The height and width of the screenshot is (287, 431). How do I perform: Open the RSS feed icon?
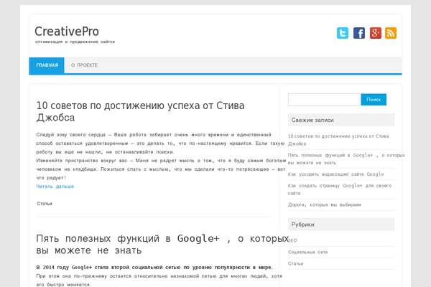click(391, 33)
